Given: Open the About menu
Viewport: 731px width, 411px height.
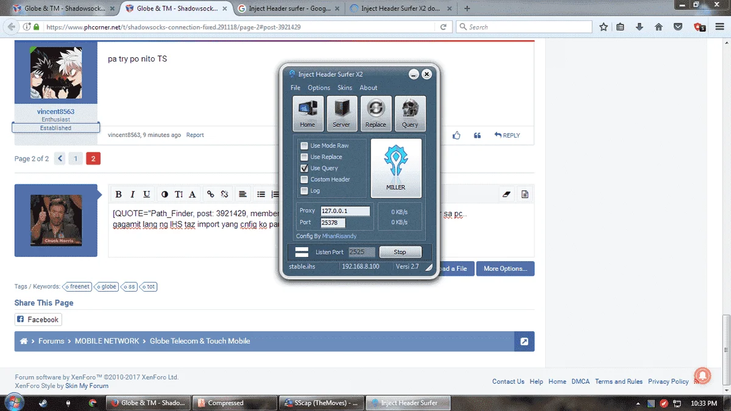Looking at the screenshot, I should click(x=369, y=88).
